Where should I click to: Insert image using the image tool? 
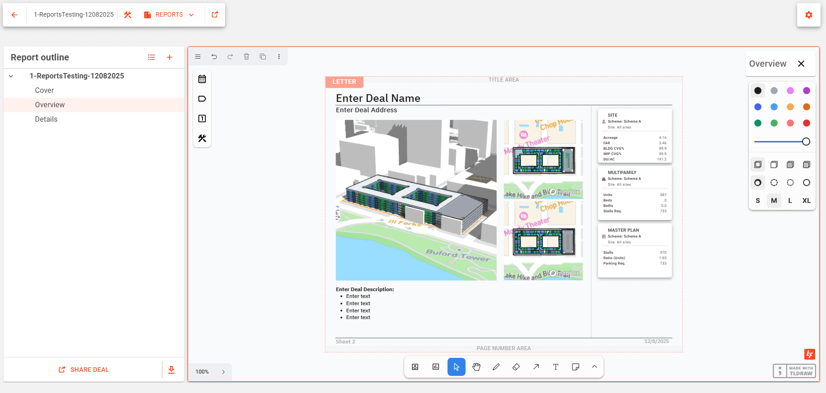(x=415, y=367)
